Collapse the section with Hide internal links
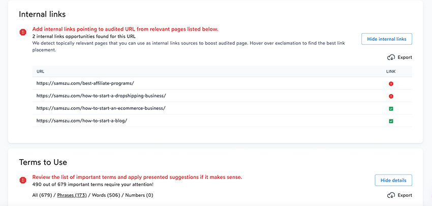The image size is (432, 206). (x=387, y=39)
